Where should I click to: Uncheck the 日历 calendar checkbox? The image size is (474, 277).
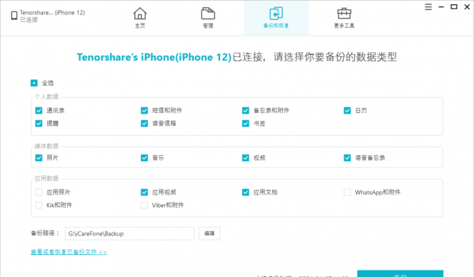pos(347,111)
